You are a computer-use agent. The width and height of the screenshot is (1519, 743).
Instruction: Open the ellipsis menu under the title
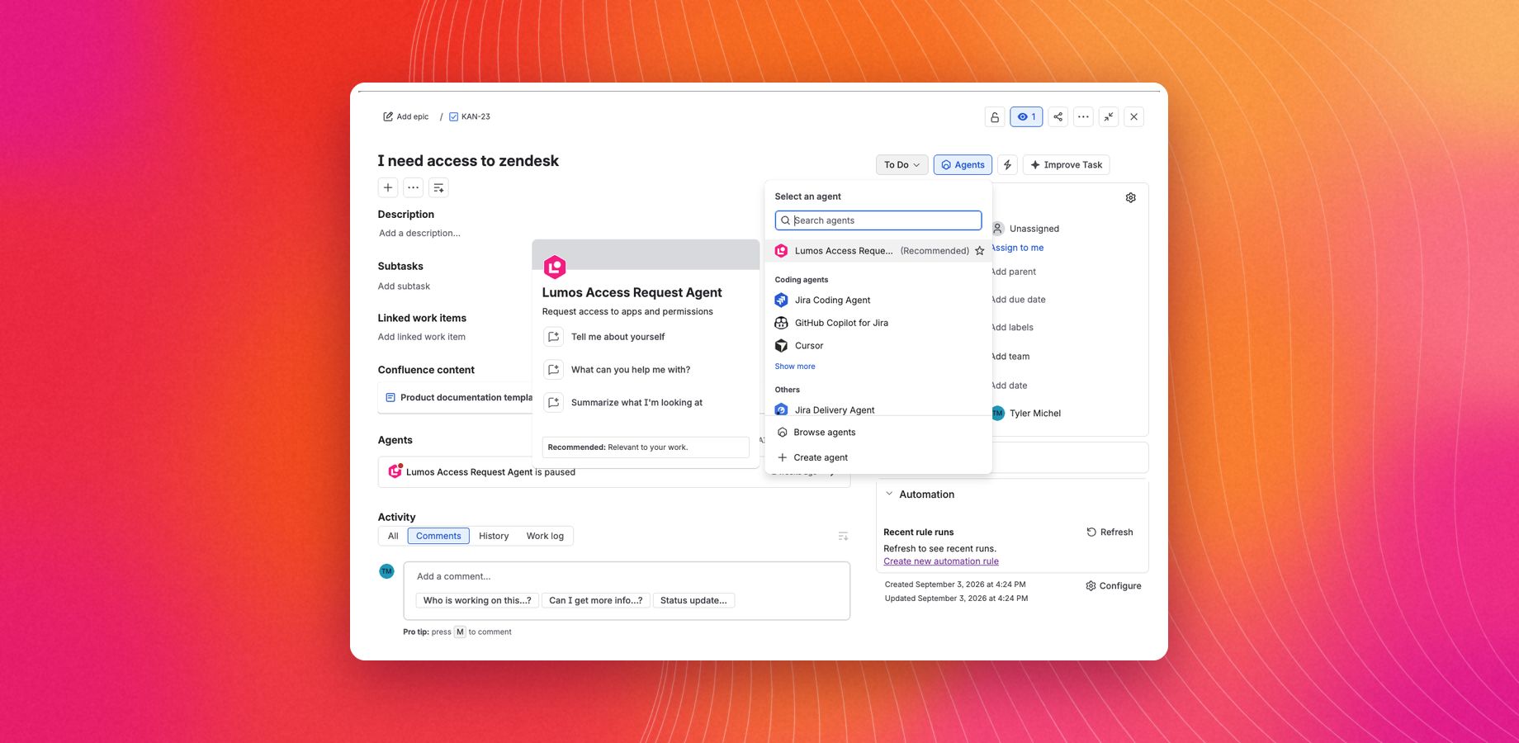pos(414,187)
